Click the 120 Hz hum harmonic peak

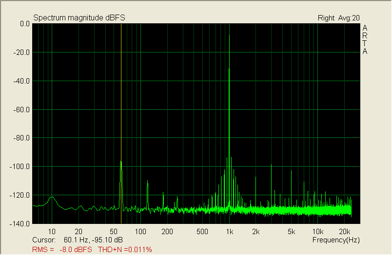tap(148, 194)
